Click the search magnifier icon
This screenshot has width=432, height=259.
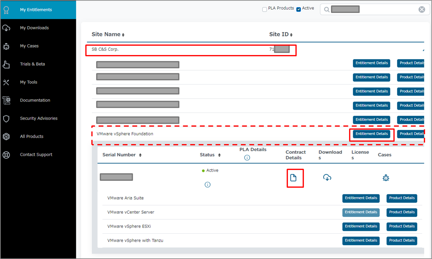pyautogui.click(x=327, y=10)
